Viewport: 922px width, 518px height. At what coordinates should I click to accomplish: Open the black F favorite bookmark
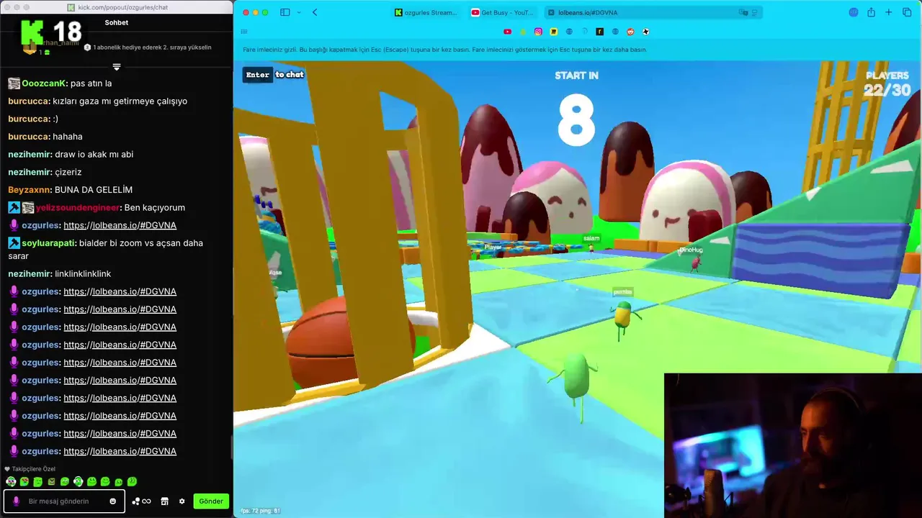tap(599, 32)
